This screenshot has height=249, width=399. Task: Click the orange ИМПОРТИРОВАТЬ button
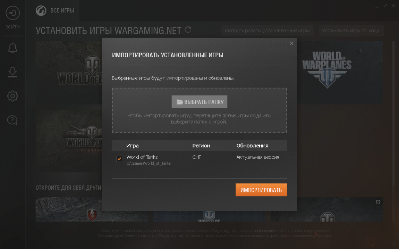click(261, 190)
